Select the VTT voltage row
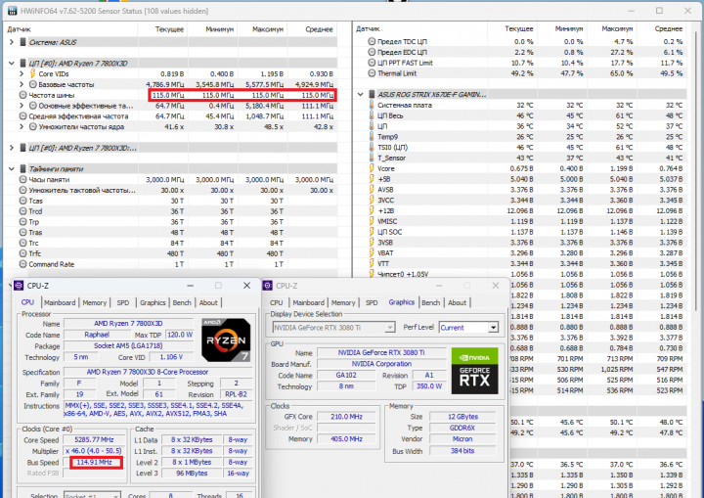 click(520, 263)
